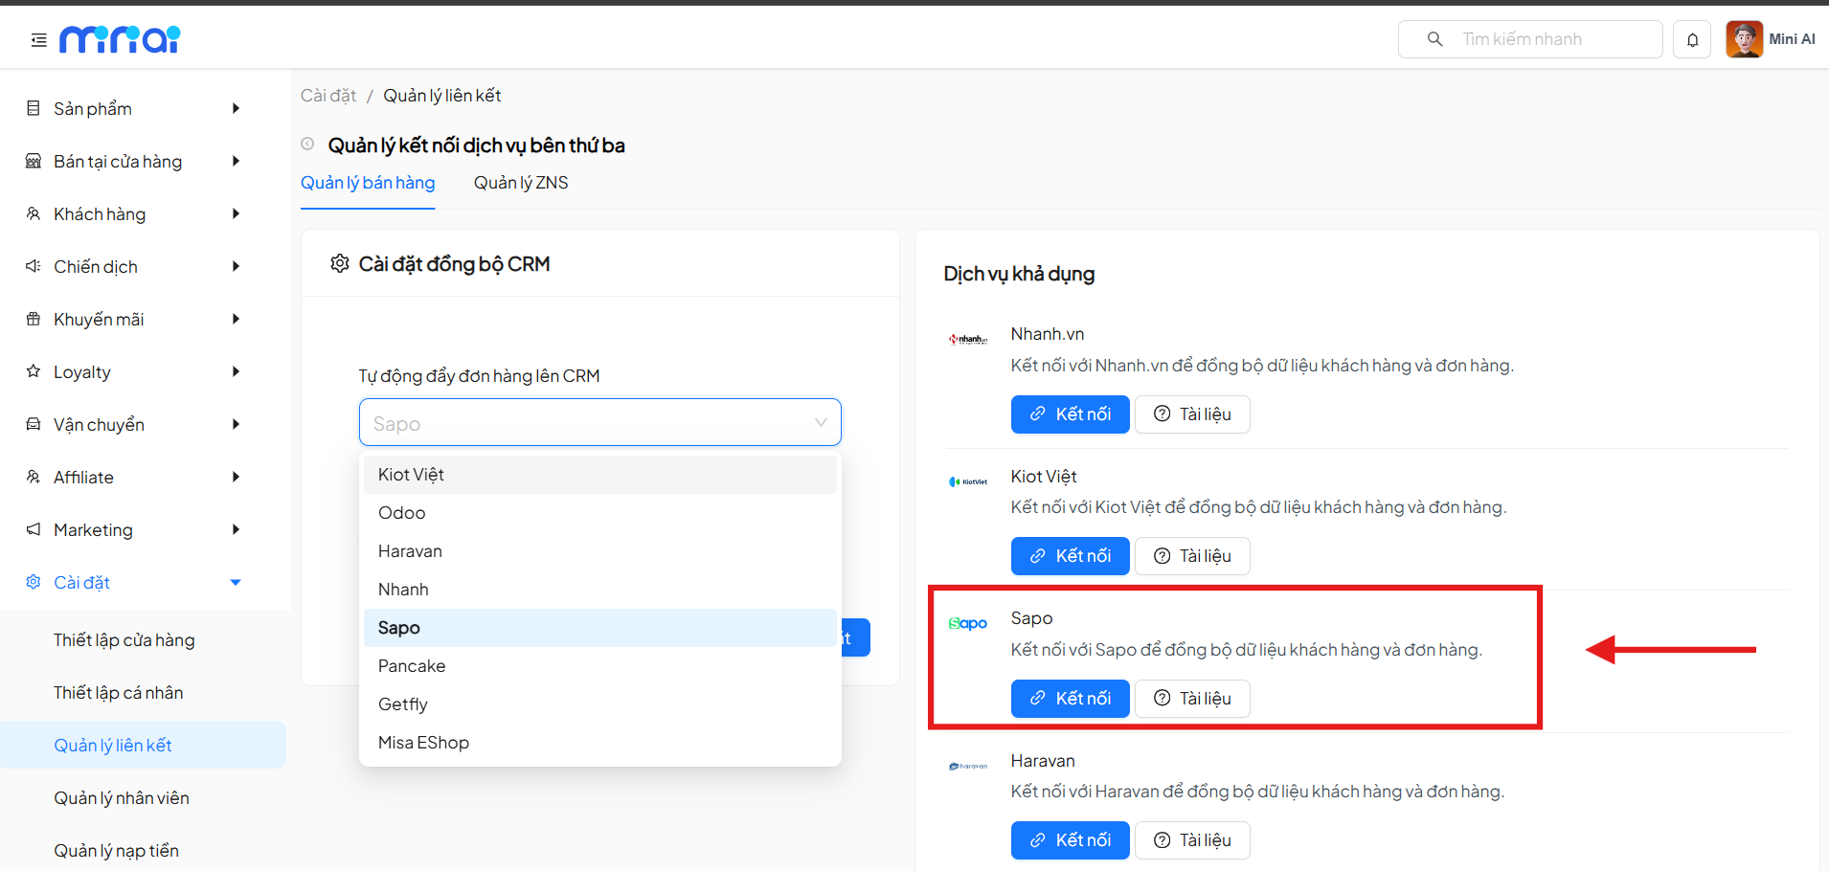
Task: Open the Sản phẩm section icon
Action: click(x=32, y=108)
